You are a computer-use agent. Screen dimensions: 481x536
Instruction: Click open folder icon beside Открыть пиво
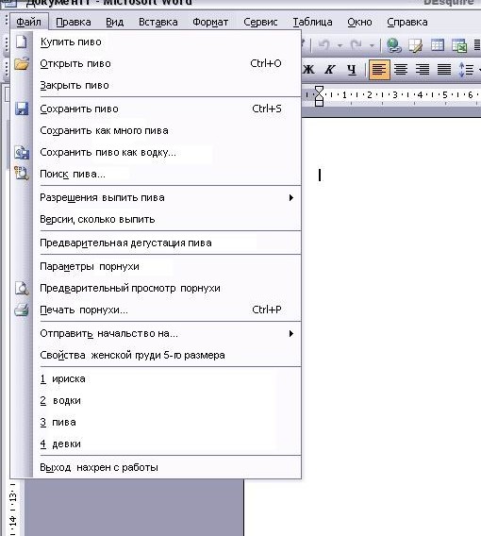22,63
